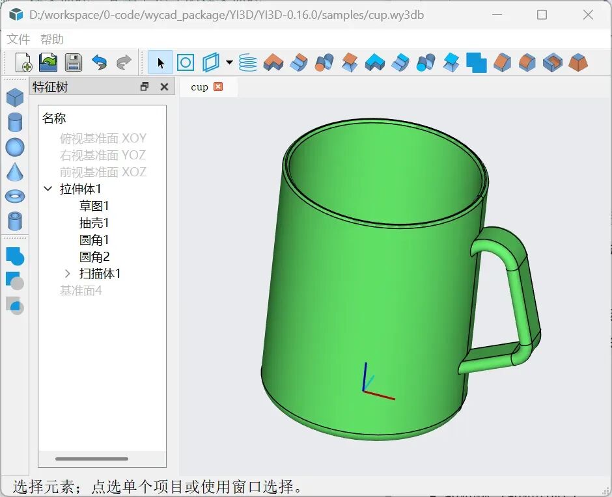Click the save floppy disk icon
The height and width of the screenshot is (497, 612).
[74, 62]
